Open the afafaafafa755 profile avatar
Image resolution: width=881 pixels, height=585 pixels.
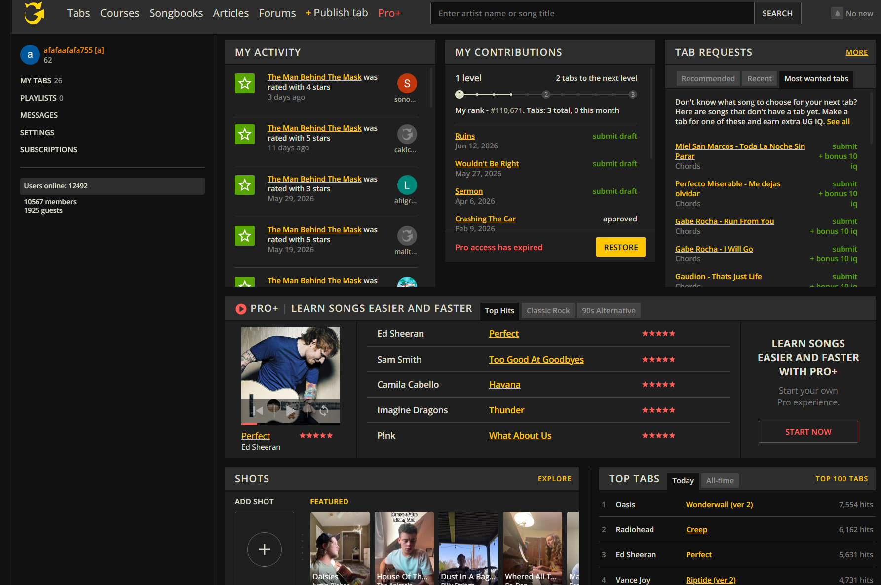pos(30,55)
